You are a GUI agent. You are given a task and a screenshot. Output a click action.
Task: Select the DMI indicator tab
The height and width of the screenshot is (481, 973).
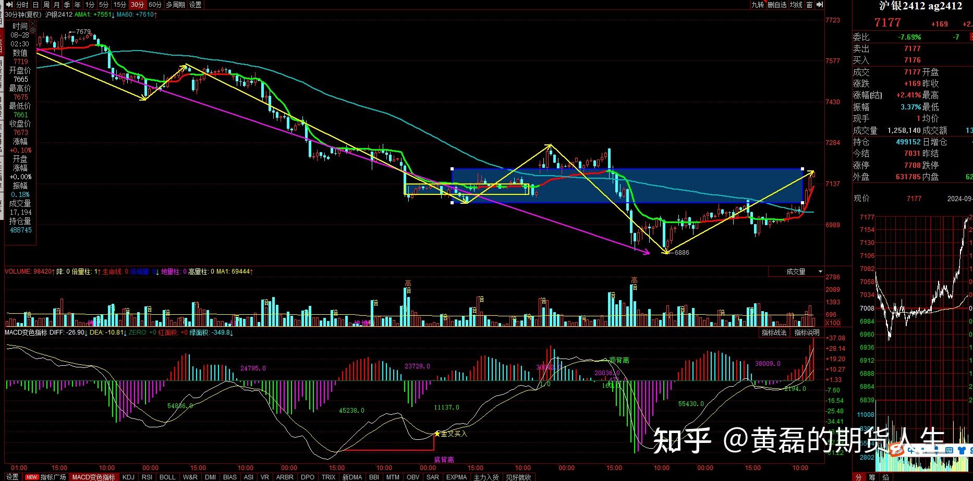(211, 477)
